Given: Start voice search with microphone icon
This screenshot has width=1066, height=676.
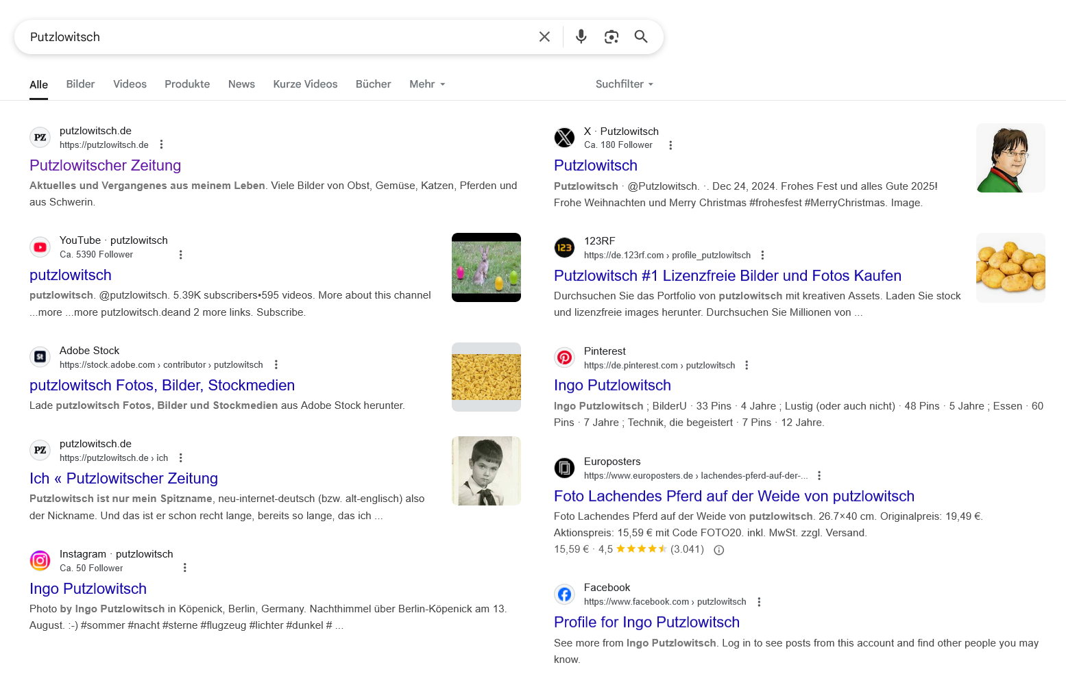Looking at the screenshot, I should click(x=581, y=37).
